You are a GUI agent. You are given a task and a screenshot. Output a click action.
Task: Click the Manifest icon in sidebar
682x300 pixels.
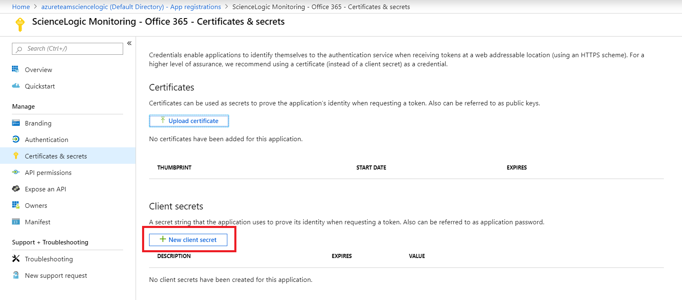[16, 222]
